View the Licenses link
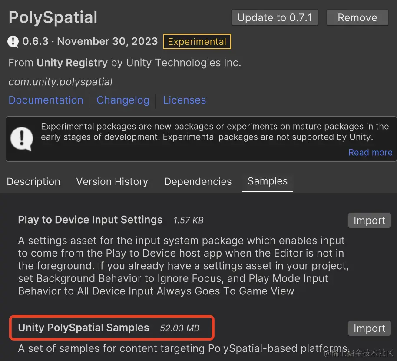 (184, 100)
